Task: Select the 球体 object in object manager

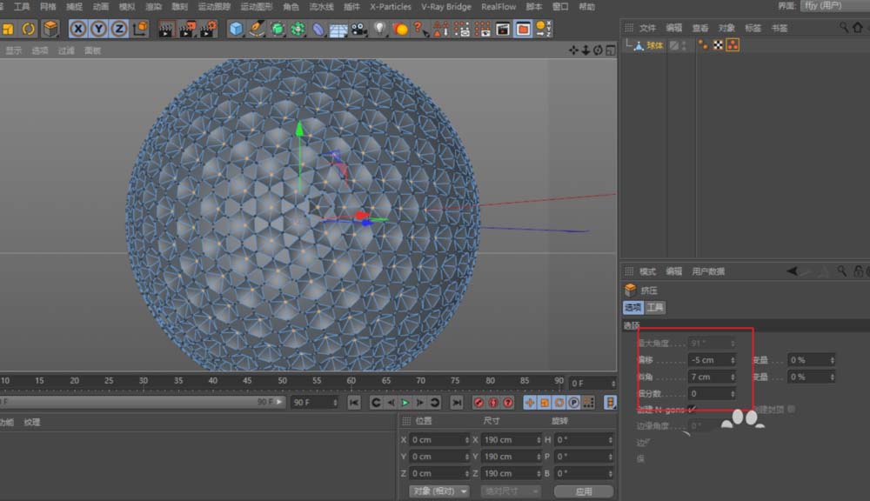Action: pyautogui.click(x=654, y=45)
